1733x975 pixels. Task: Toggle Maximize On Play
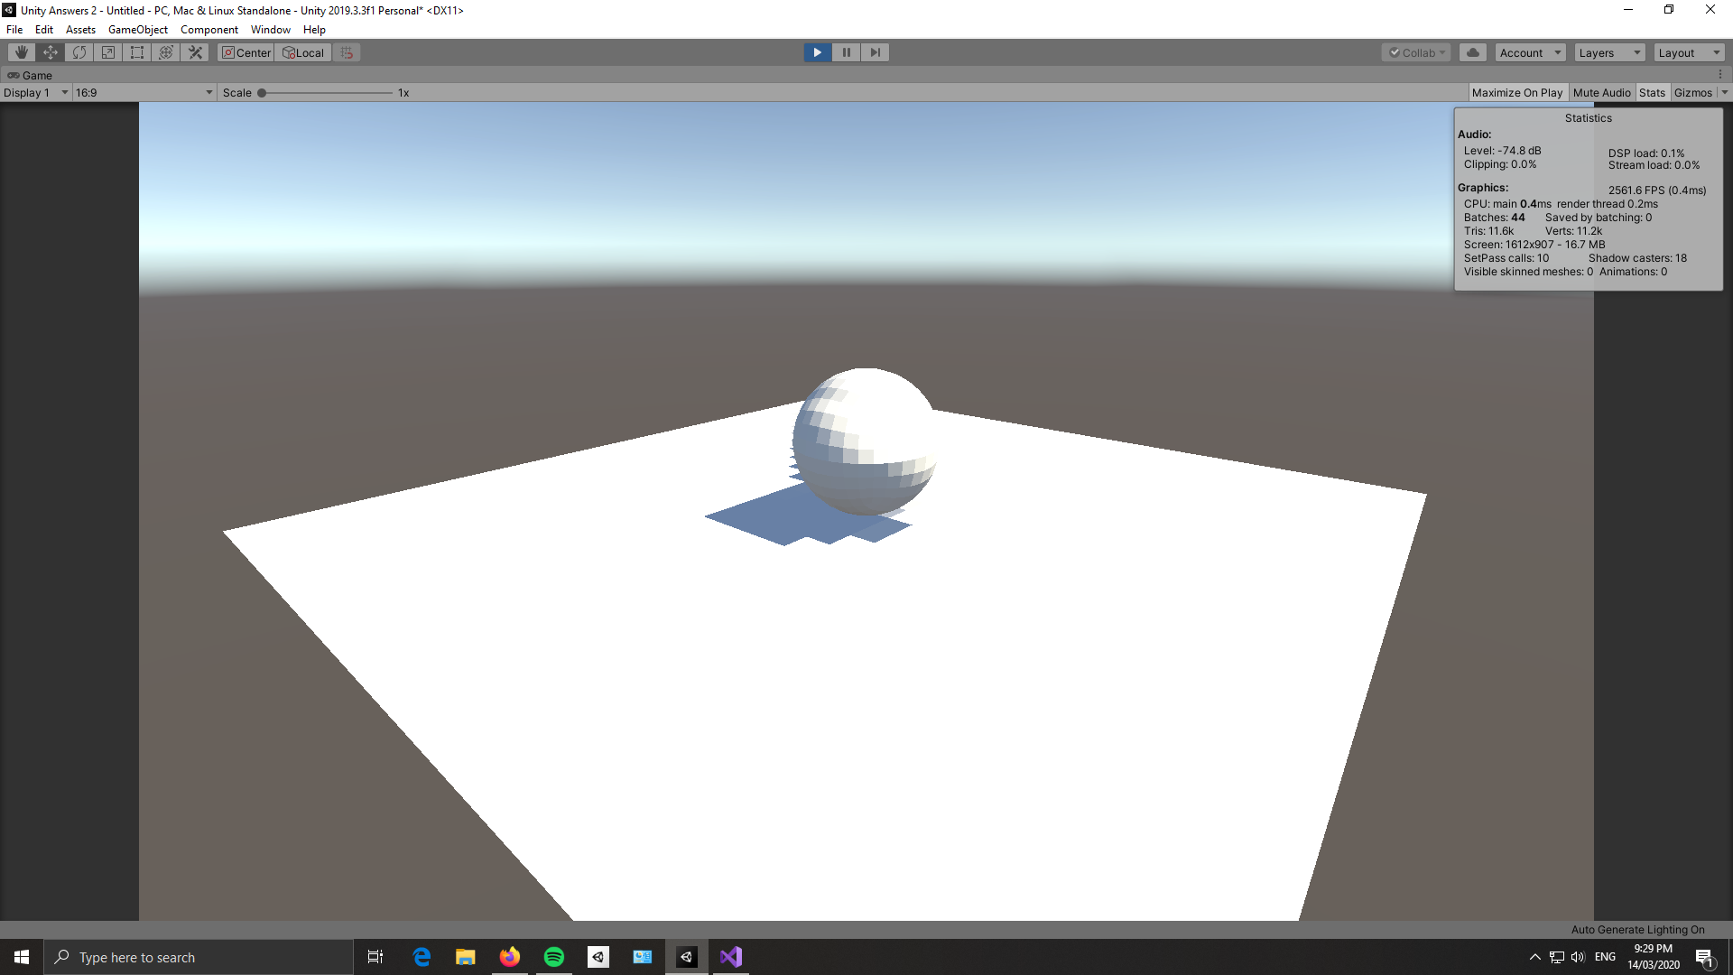tap(1517, 92)
